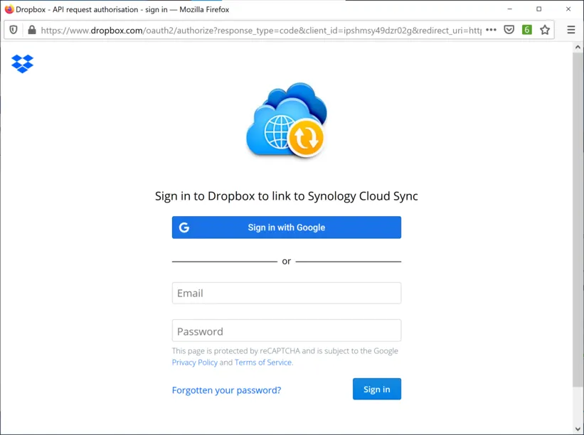Open the Privacy Policy link

coord(194,362)
